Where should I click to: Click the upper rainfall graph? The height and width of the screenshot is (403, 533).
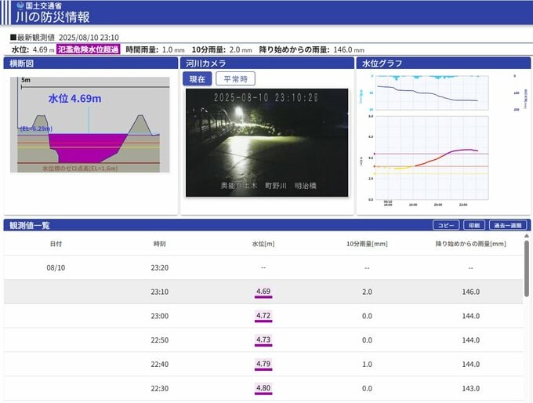click(432, 92)
